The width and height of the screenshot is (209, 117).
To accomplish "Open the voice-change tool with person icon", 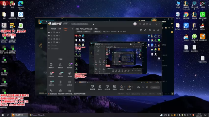I will click(60, 66).
